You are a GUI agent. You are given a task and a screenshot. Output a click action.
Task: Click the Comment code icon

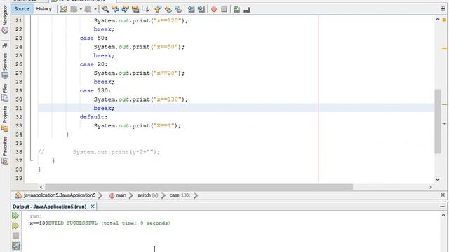click(236, 9)
